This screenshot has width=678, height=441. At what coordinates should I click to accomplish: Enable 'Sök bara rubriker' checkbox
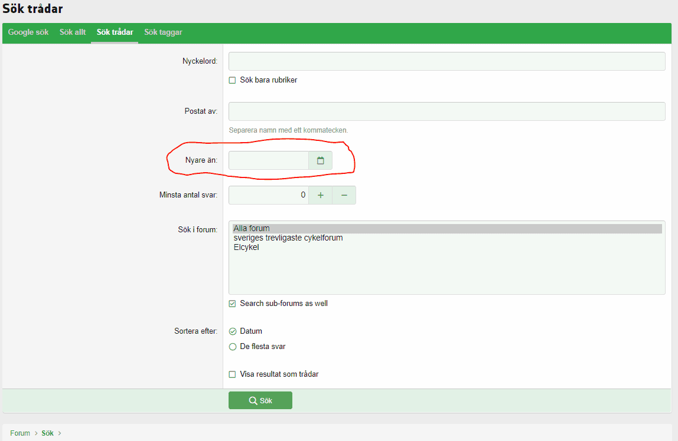(233, 80)
